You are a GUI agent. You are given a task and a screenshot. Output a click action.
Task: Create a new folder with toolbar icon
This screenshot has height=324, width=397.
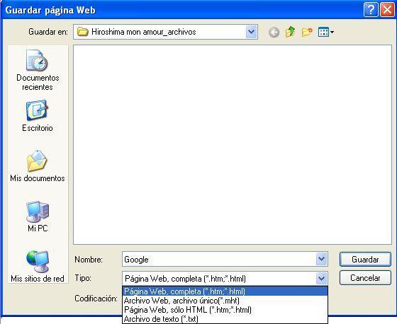307,32
